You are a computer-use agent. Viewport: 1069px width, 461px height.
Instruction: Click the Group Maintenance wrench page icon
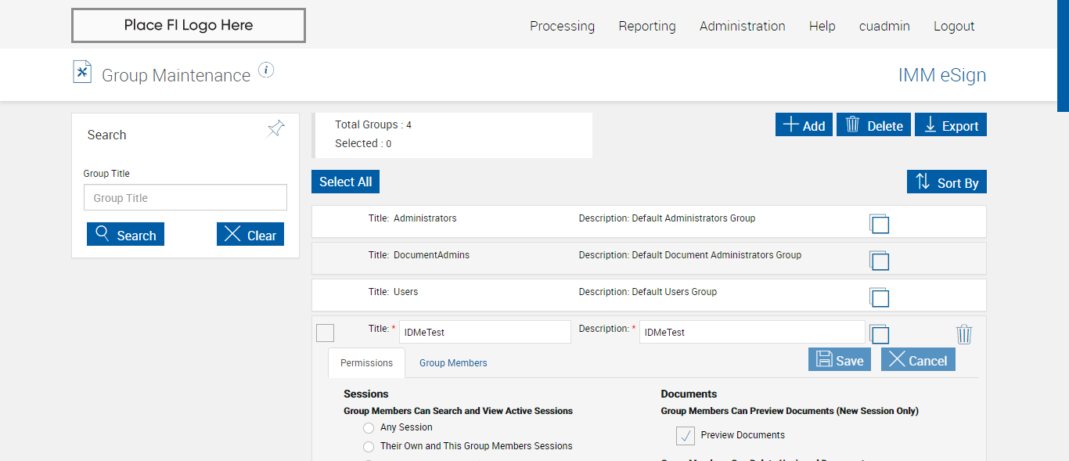82,72
